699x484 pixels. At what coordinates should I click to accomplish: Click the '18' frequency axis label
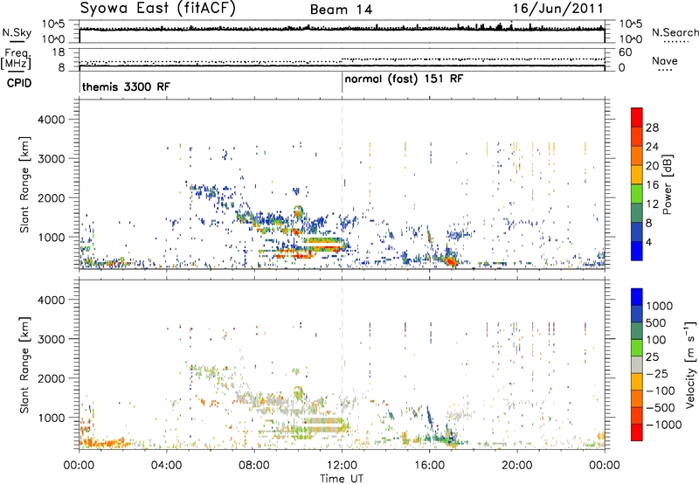tap(58, 52)
